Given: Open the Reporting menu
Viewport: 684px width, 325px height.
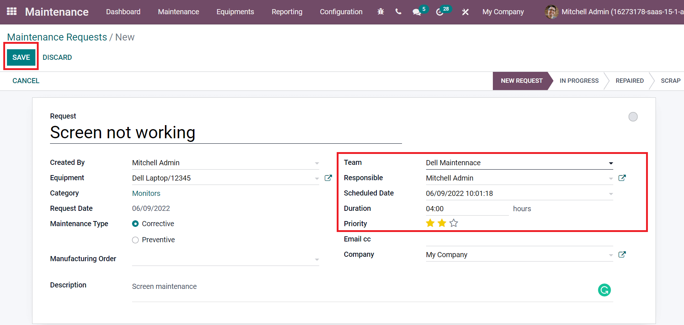Looking at the screenshot, I should click(x=287, y=12).
